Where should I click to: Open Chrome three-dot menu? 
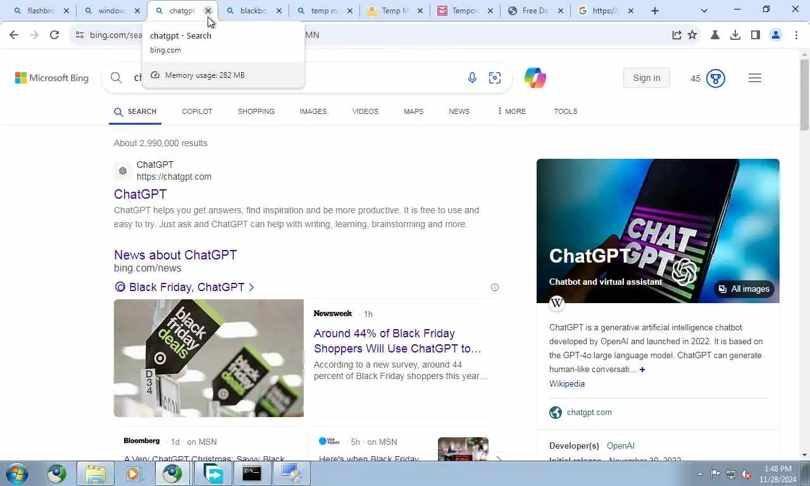pos(796,35)
